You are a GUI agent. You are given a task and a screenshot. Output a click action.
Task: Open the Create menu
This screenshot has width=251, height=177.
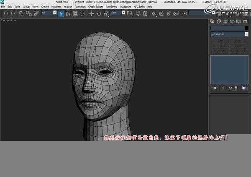click(45, 7)
